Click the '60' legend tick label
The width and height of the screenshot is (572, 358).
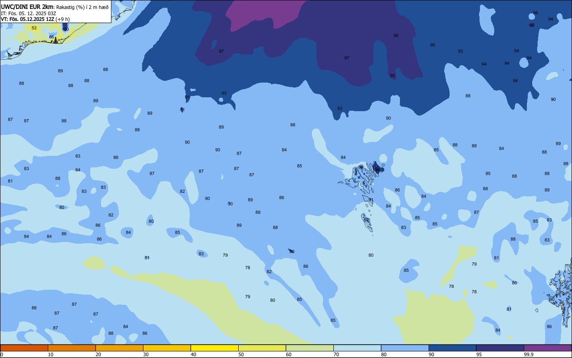pos(289,354)
